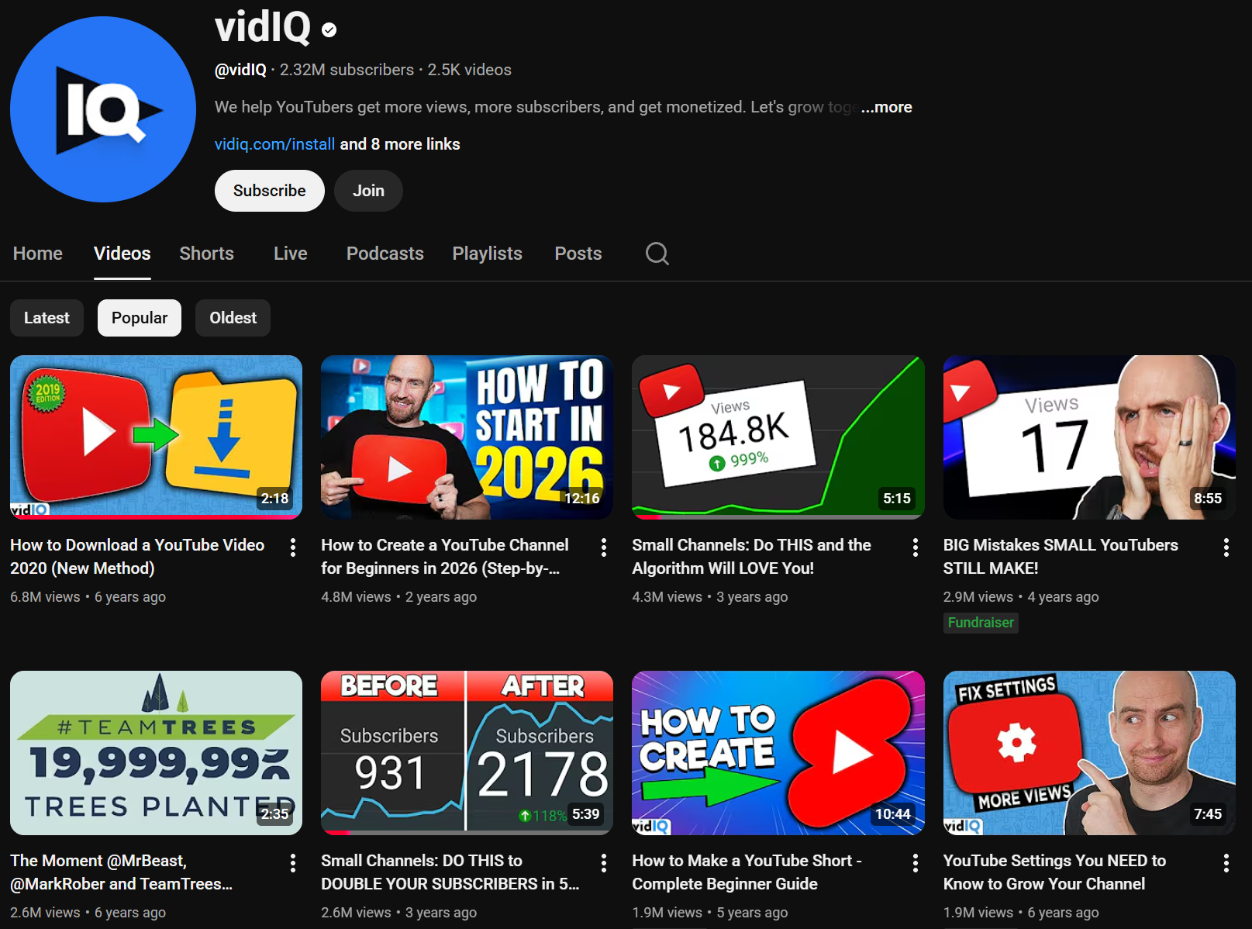Switch to the Shorts tab

(x=206, y=254)
